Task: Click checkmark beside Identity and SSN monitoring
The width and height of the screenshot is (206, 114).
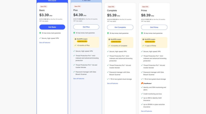Action: (142, 87)
